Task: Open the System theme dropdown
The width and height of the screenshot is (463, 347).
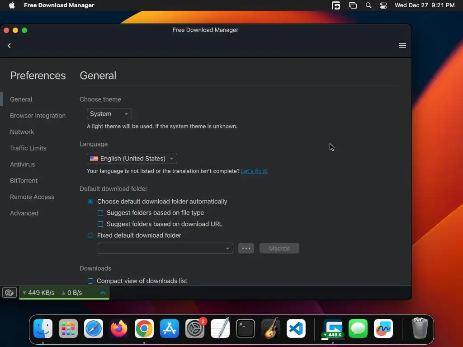Action: click(x=109, y=113)
